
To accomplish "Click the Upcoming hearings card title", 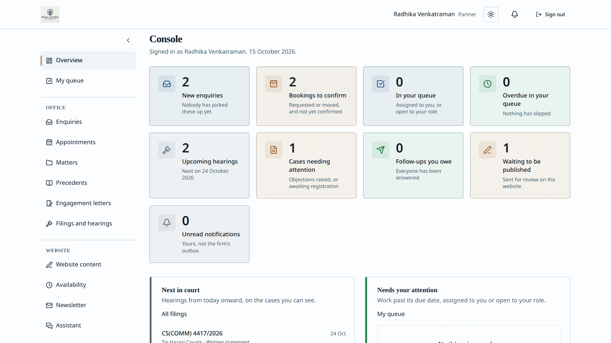I will (210, 162).
